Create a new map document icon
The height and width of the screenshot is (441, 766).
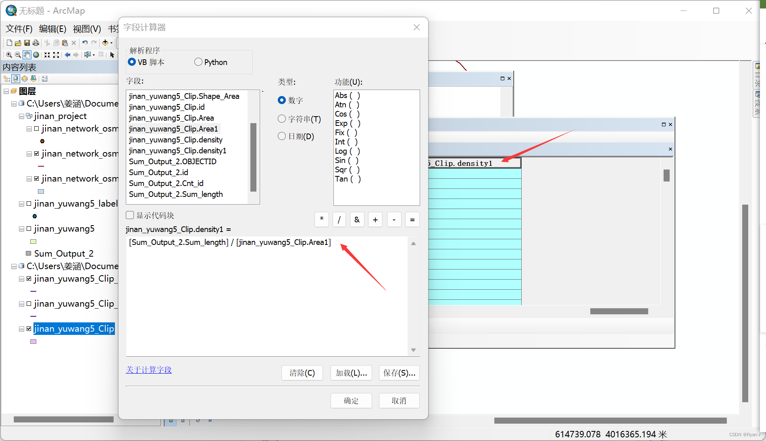(9, 43)
